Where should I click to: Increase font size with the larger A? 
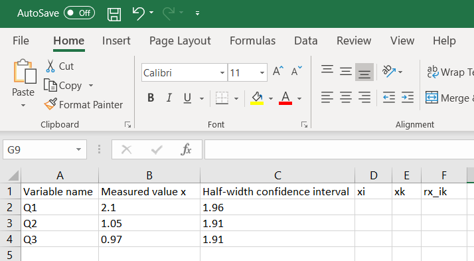point(278,71)
